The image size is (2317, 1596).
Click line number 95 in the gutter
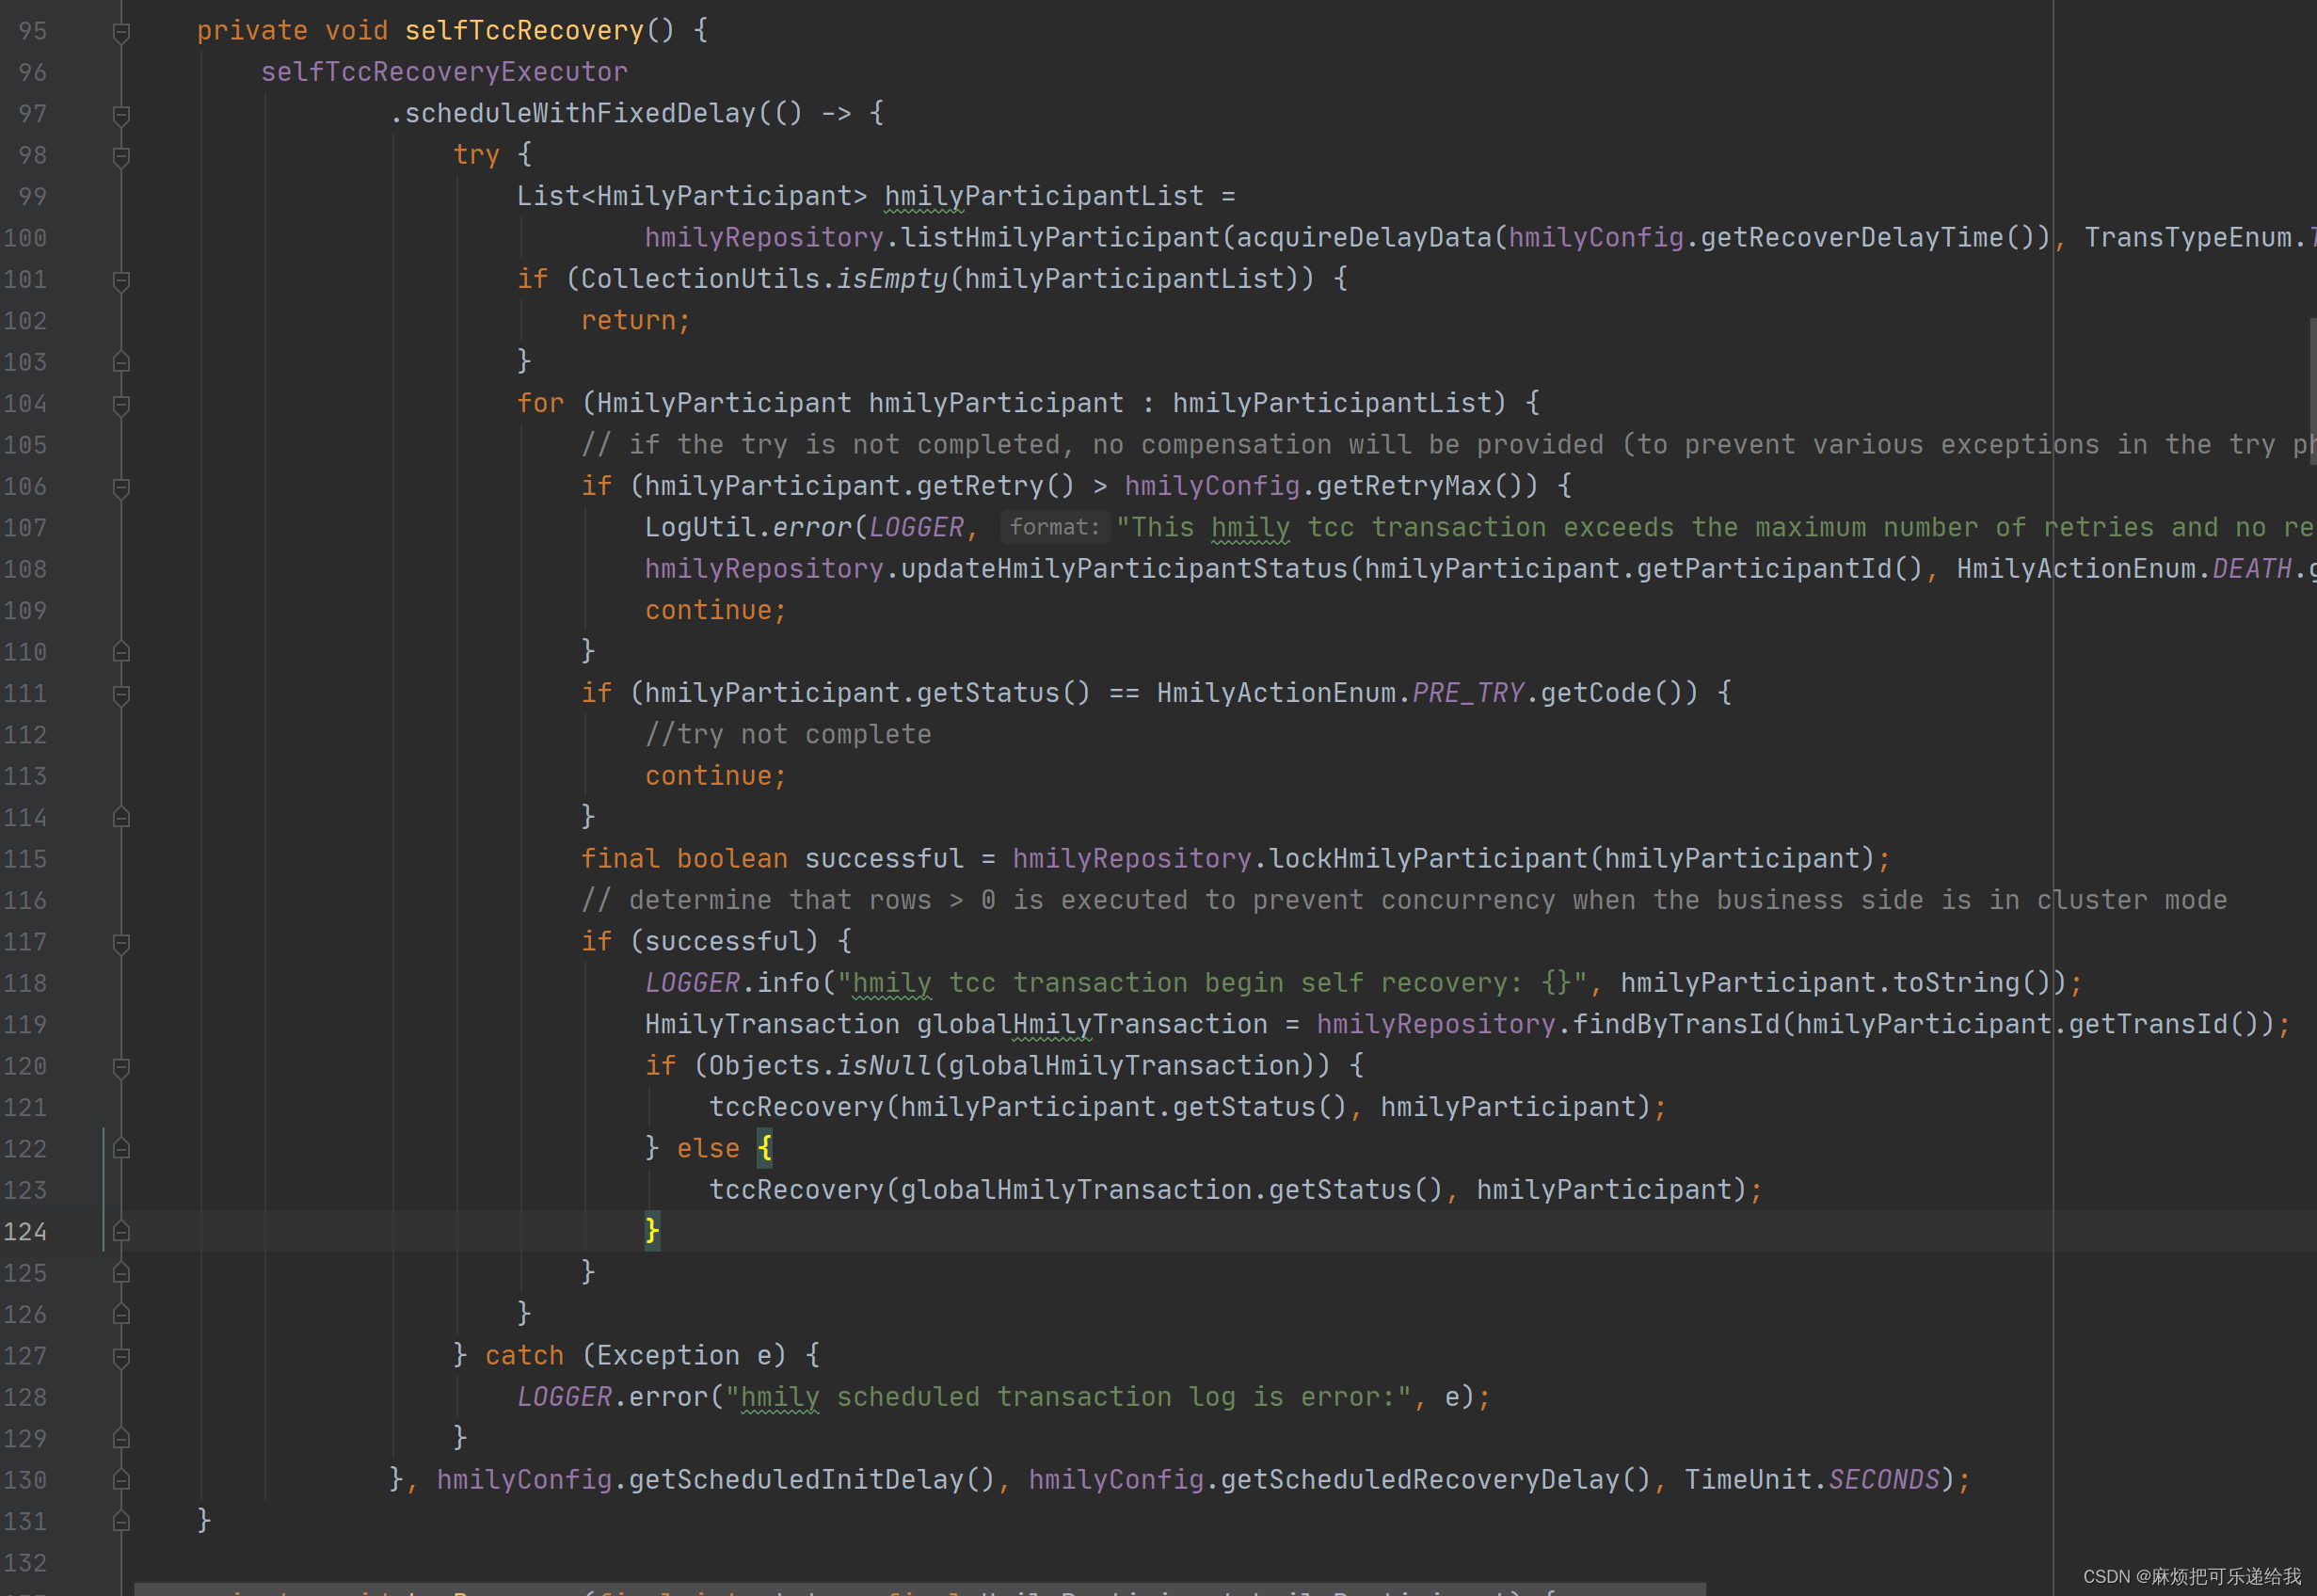click(33, 31)
